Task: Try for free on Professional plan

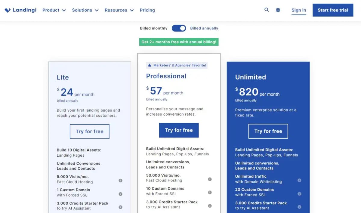Action: pos(179,130)
